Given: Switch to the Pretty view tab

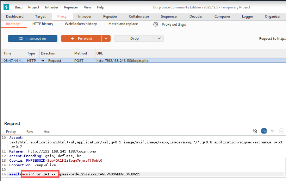Looking at the screenshot, I should 11,132.
